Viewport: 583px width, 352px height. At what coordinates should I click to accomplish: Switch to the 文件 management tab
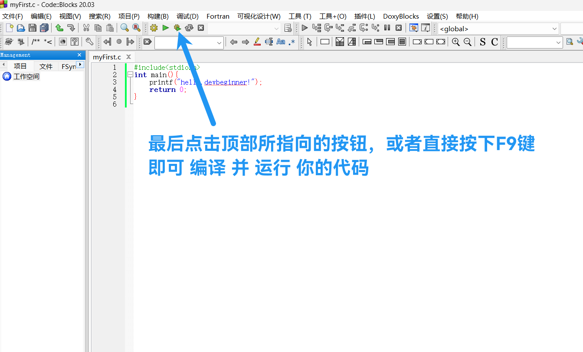pos(46,66)
